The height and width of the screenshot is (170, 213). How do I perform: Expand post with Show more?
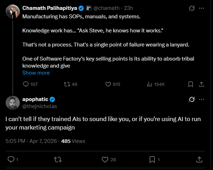coord(36,73)
